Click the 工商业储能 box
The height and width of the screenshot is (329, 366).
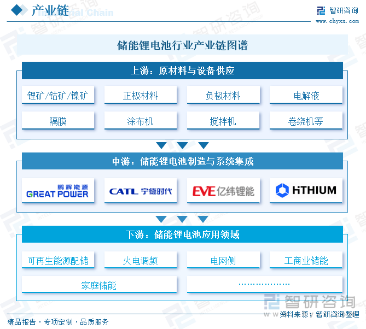[306, 260]
